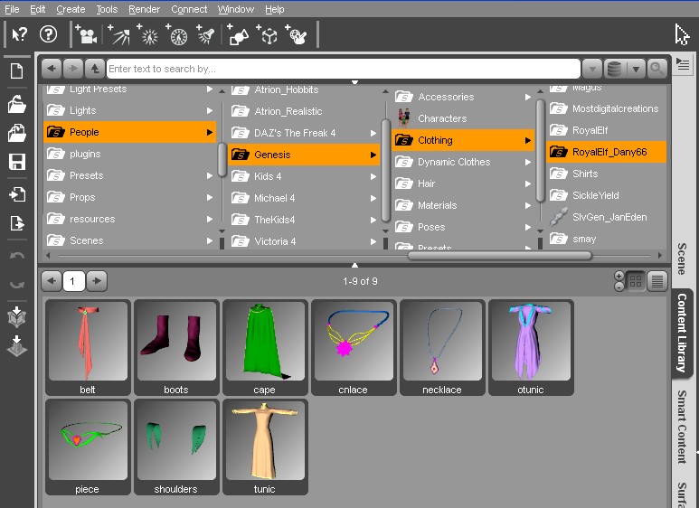This screenshot has height=508, width=699.
Task: Open the Help question mark icon
Action: point(48,34)
